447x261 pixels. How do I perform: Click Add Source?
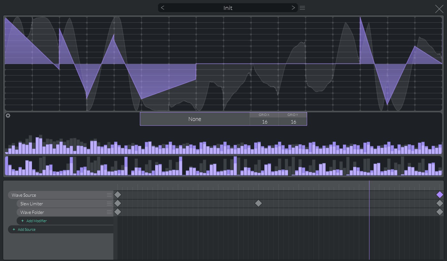coord(27,229)
